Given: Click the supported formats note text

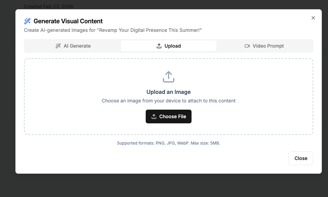Looking at the screenshot, I should click(x=169, y=143).
